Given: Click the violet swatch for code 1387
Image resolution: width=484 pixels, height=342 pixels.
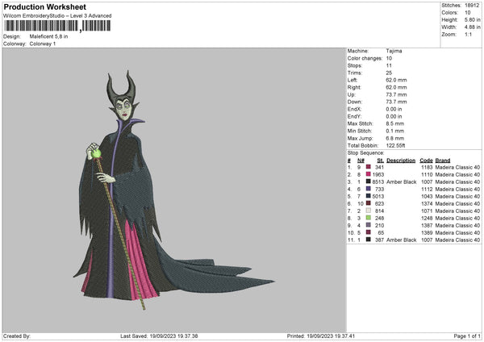Looking at the screenshot, I should [x=369, y=225].
